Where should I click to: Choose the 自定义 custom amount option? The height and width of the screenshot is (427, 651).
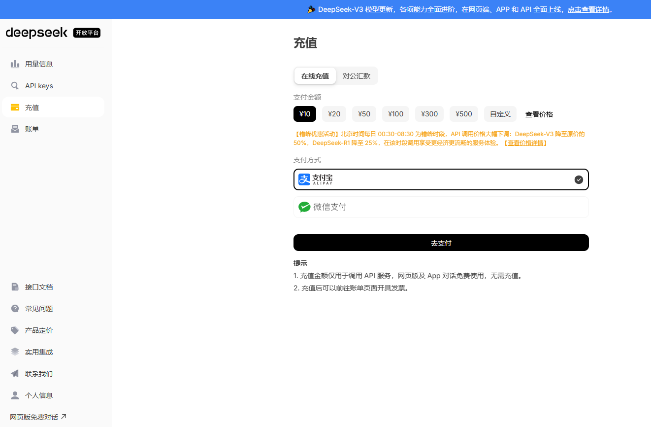[500, 114]
